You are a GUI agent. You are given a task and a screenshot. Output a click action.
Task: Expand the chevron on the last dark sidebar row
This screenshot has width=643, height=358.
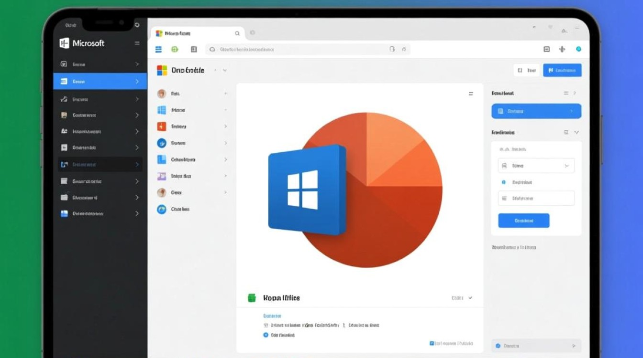137,214
